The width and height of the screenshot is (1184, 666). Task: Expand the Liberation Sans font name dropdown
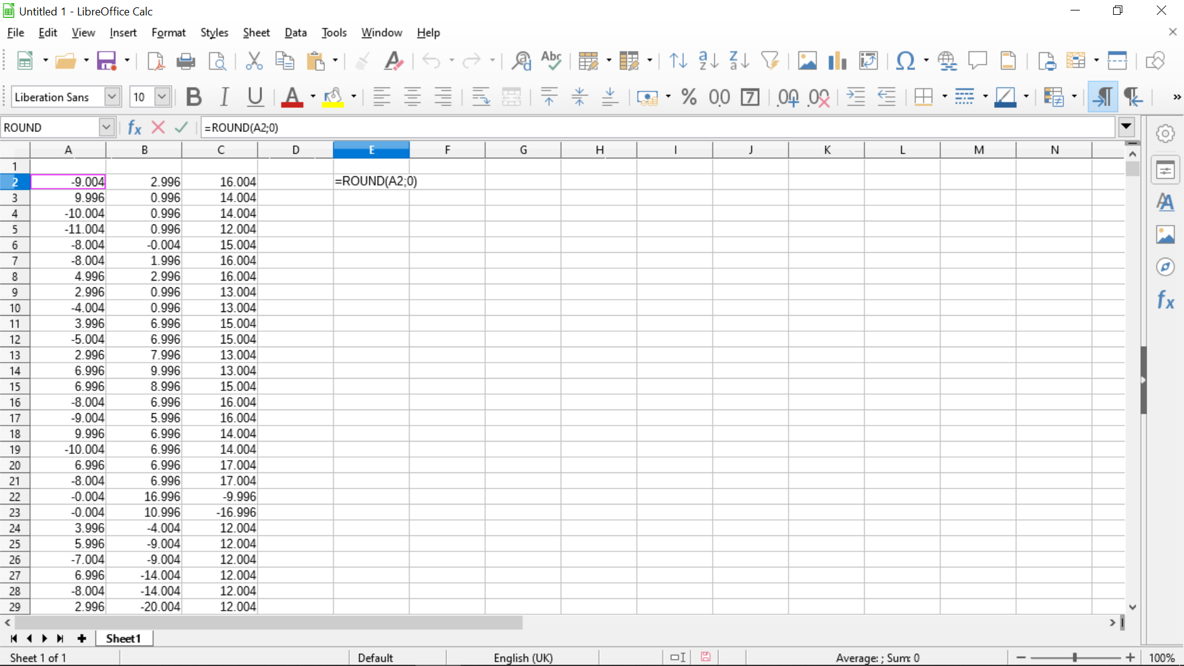[112, 97]
